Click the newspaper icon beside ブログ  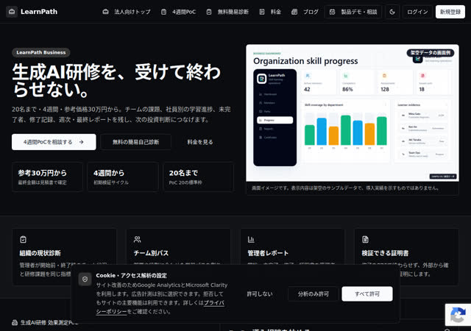pyautogui.click(x=294, y=12)
